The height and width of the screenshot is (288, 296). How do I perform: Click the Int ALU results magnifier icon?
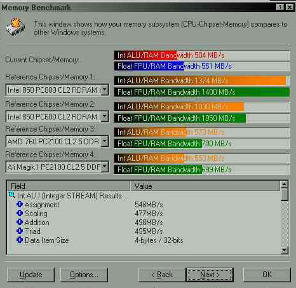click(x=11, y=195)
